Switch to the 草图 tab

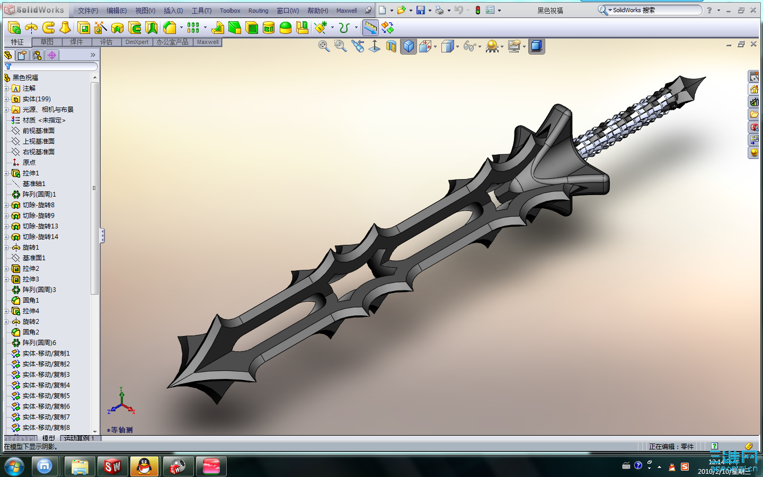(x=47, y=42)
